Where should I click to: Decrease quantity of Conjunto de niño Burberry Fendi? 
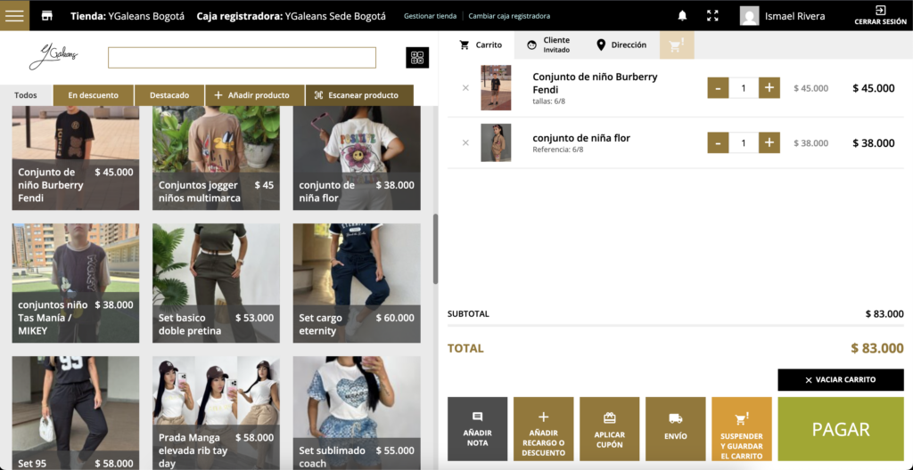[x=718, y=88]
